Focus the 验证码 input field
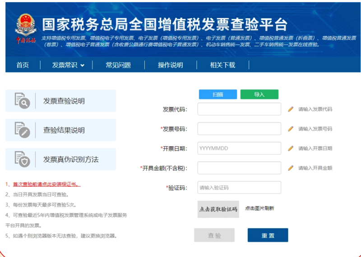Screen dimensions: 361x257 click(239, 187)
